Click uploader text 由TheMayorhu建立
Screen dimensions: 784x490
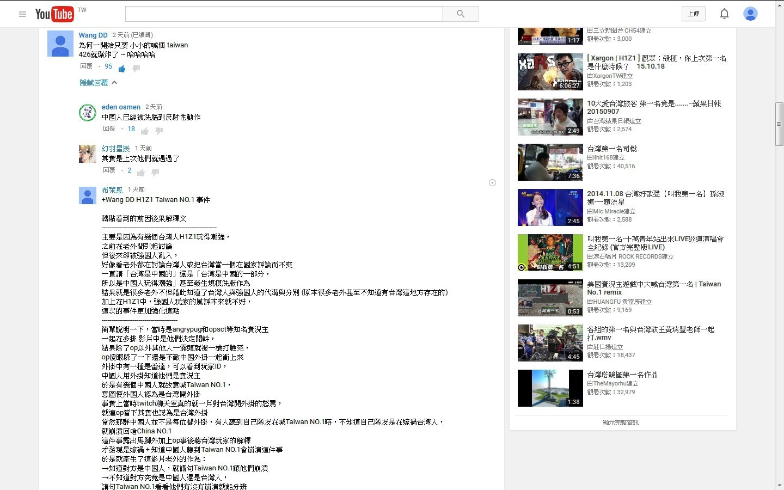[611, 383]
